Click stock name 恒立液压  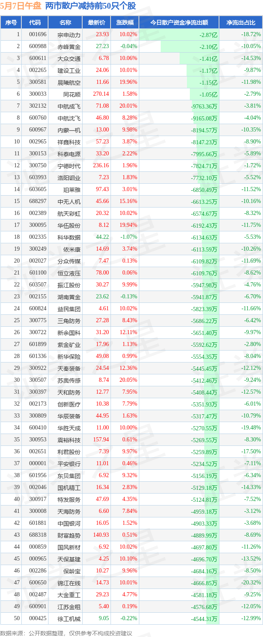coord(69,273)
